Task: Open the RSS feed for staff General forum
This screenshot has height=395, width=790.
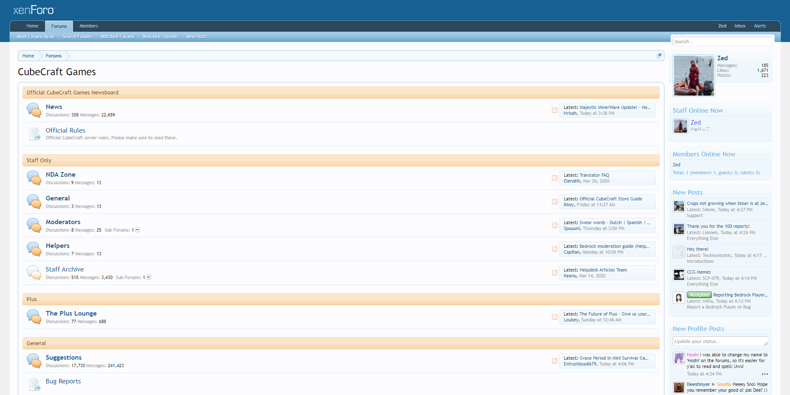Action: pyautogui.click(x=555, y=202)
